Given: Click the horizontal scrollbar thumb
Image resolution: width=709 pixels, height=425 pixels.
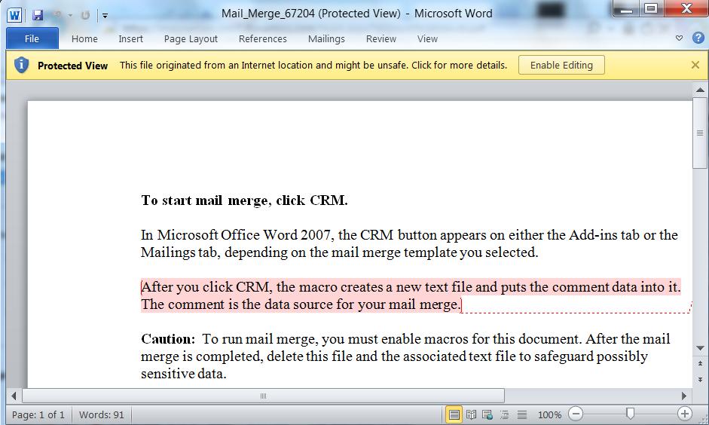Looking at the screenshot, I should pos(263,396).
